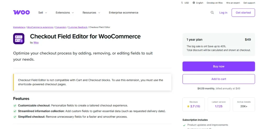Follow the Woo author link
This screenshot has width=268, height=129.
click(x=36, y=43)
